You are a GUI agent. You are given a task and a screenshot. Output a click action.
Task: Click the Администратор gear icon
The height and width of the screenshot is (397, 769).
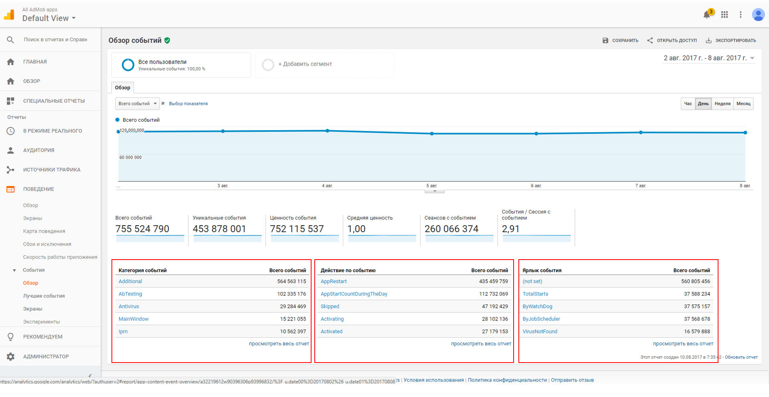point(10,357)
